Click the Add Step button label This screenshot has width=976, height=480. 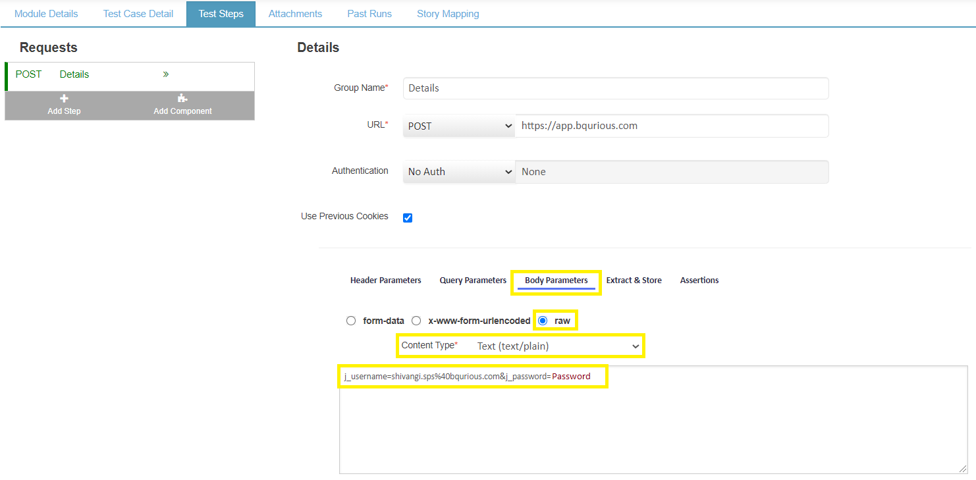64,111
